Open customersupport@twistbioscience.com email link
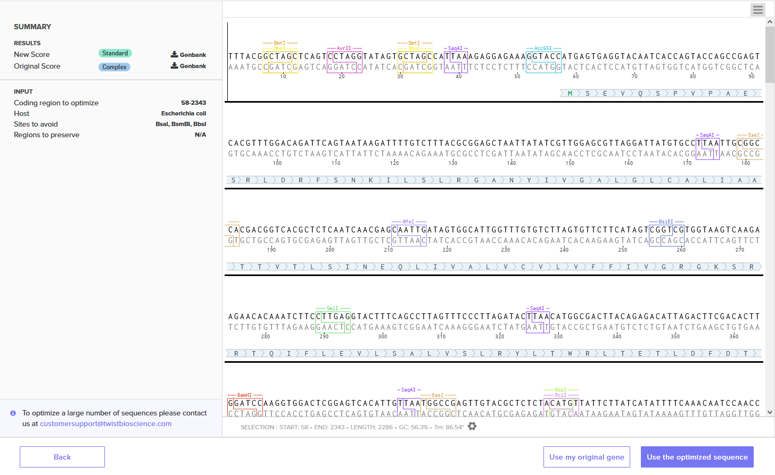 pyautogui.click(x=105, y=424)
